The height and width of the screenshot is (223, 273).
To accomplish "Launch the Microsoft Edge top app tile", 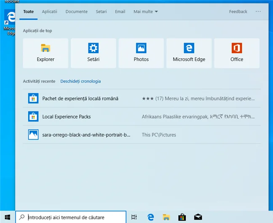I will [189, 53].
